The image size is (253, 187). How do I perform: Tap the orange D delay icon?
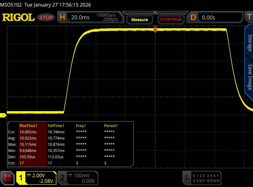(193, 18)
